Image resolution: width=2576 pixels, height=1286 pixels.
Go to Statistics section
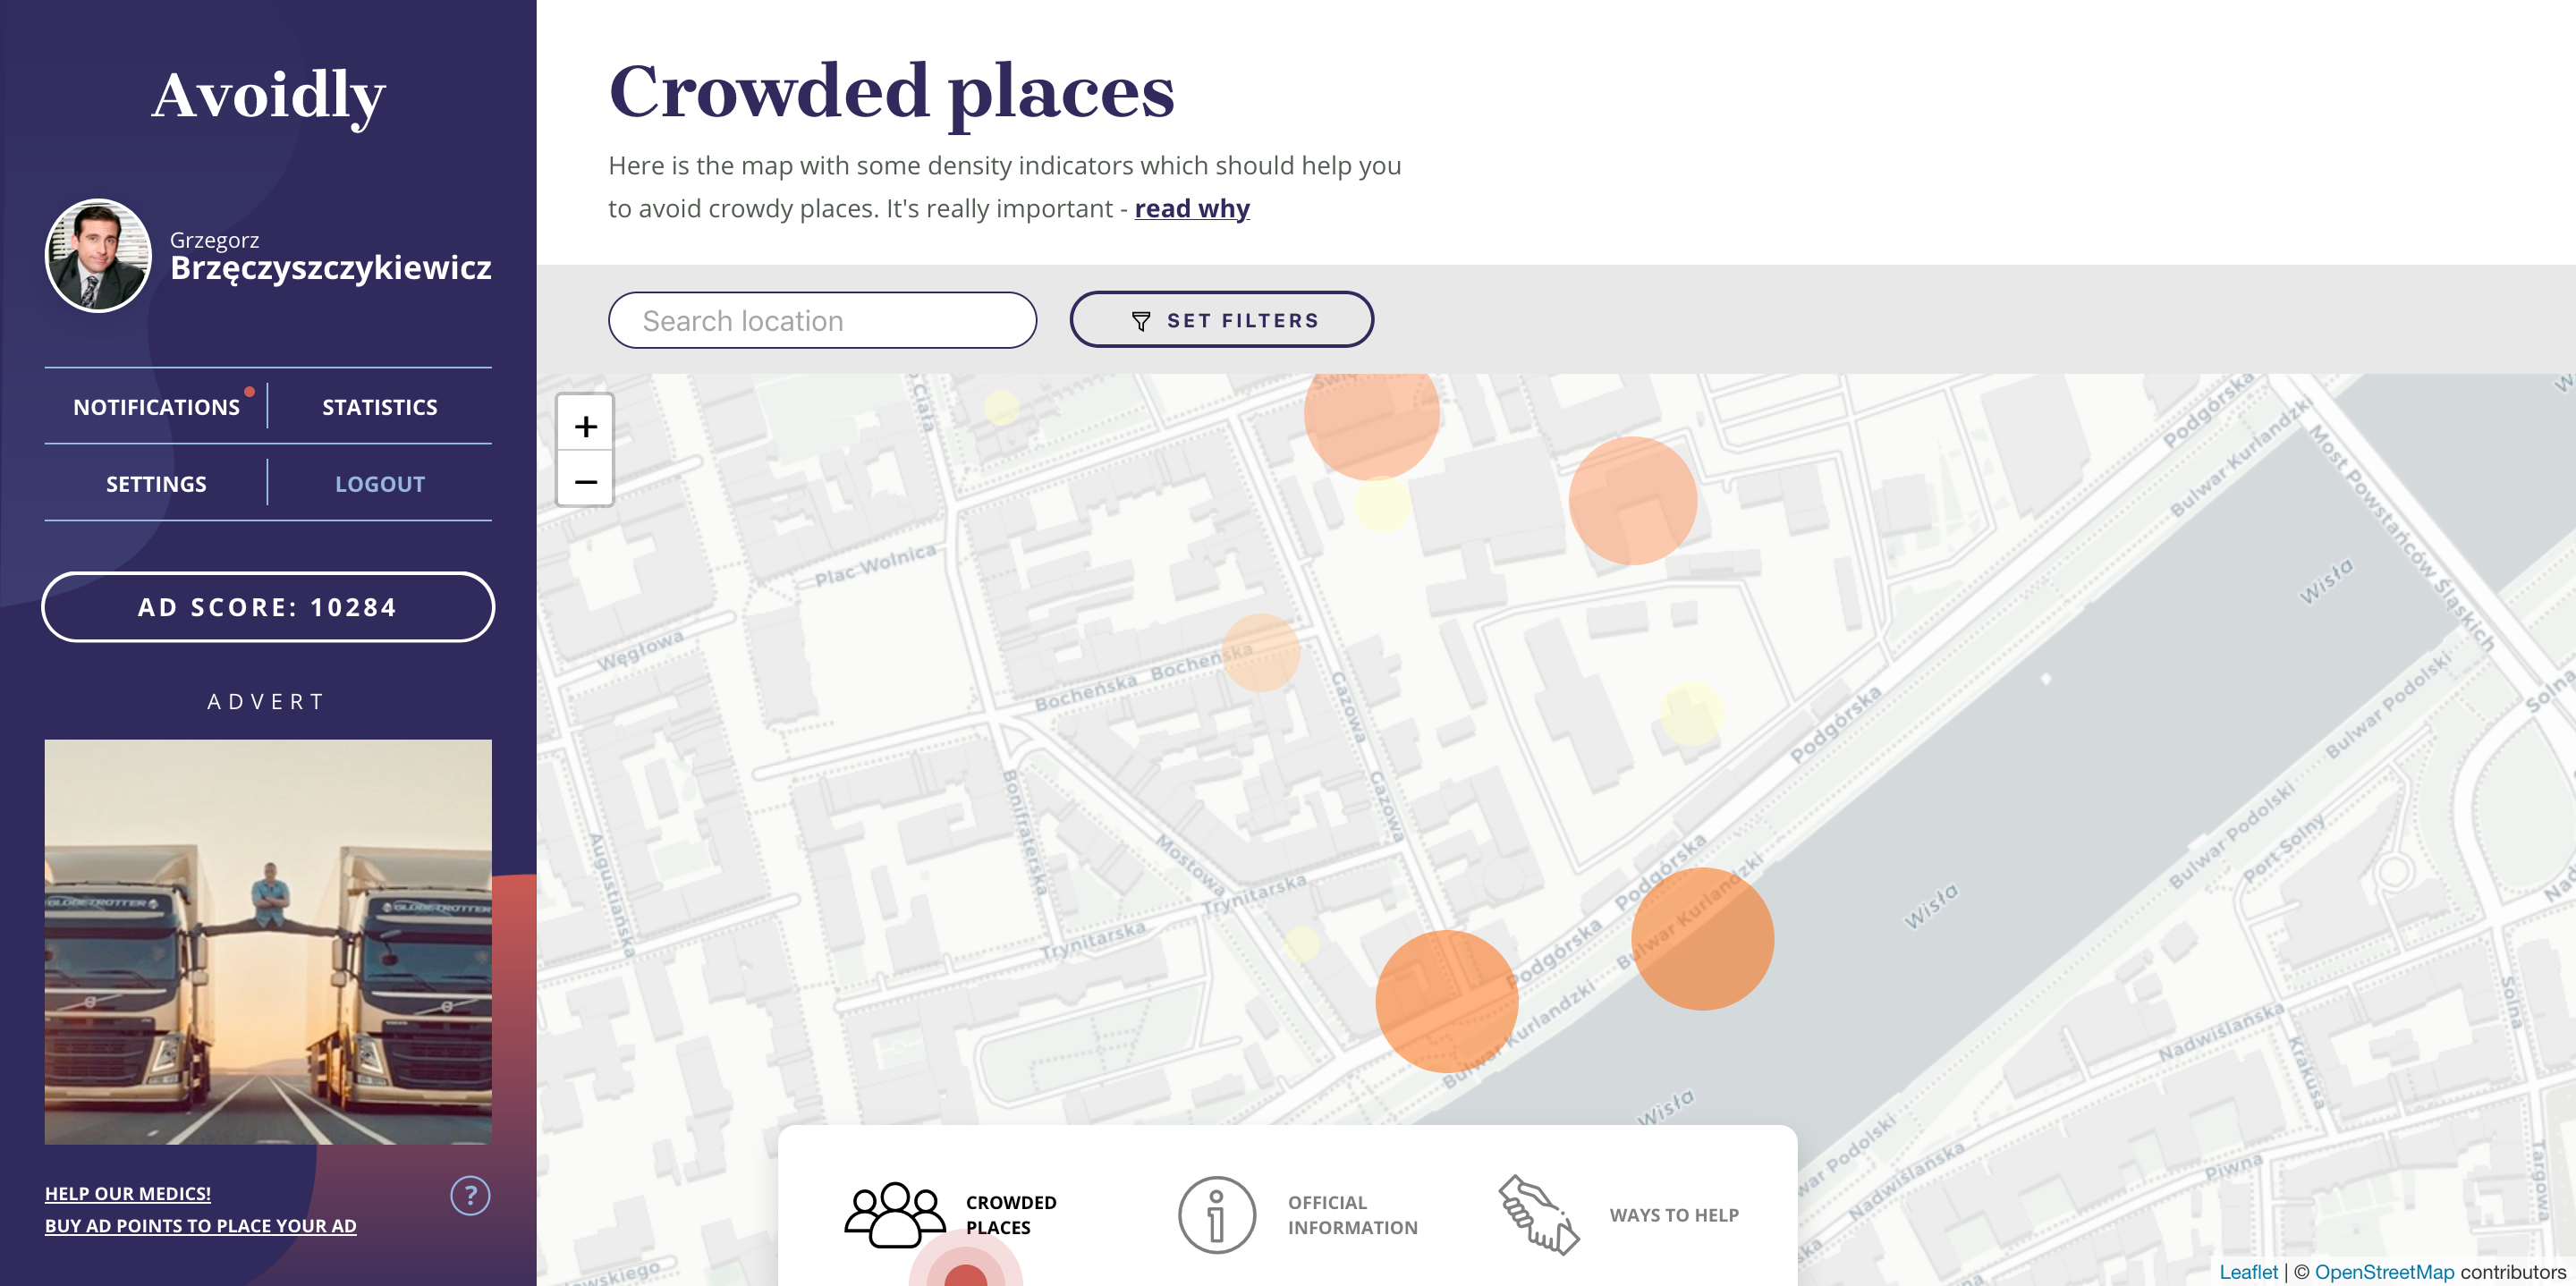point(379,407)
